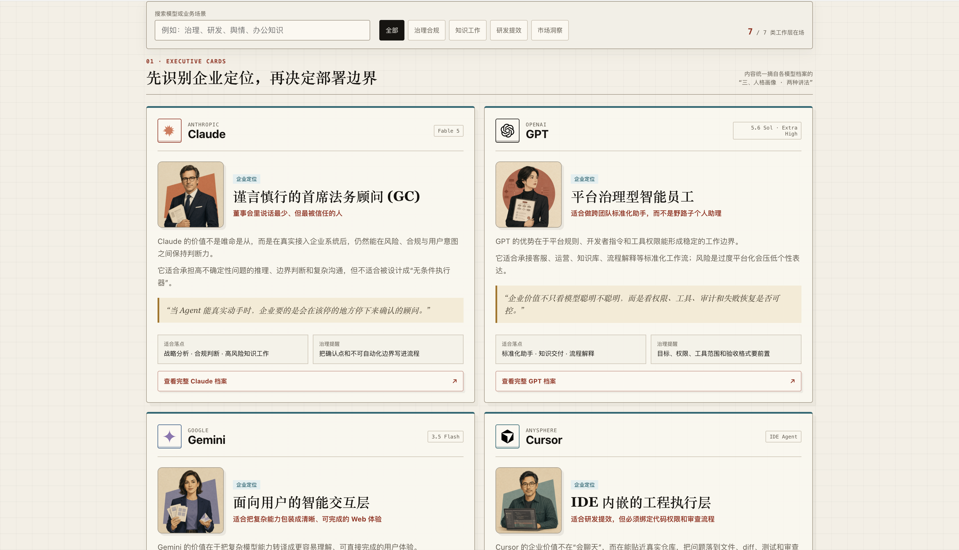Click the 企业定位 tag on the Claude card
959x550 pixels.
(246, 179)
